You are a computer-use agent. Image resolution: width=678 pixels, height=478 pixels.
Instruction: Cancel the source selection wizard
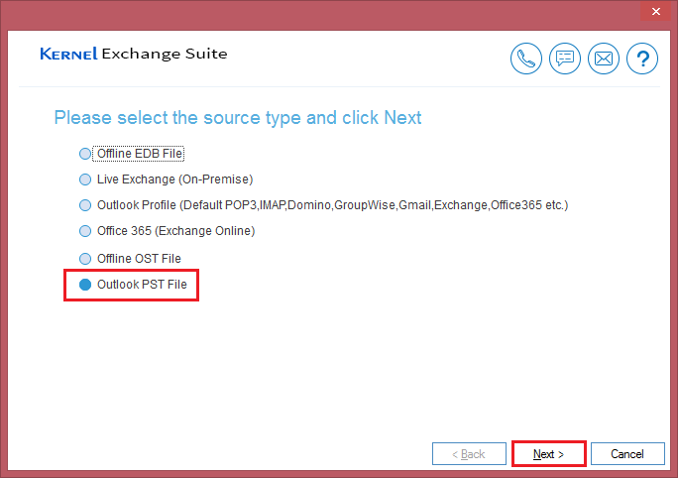pyautogui.click(x=627, y=454)
